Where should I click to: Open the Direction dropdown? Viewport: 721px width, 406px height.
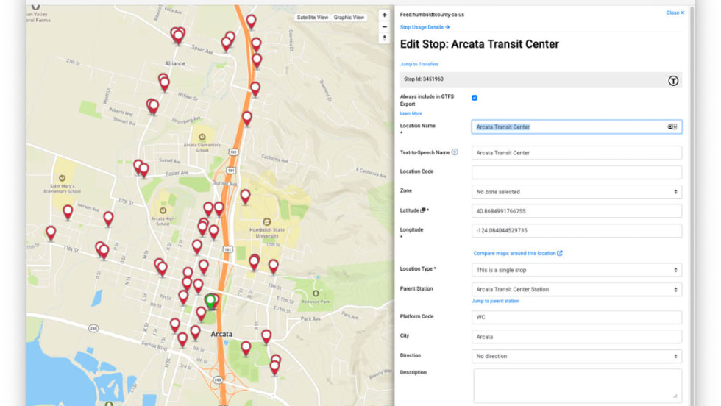pyautogui.click(x=576, y=356)
